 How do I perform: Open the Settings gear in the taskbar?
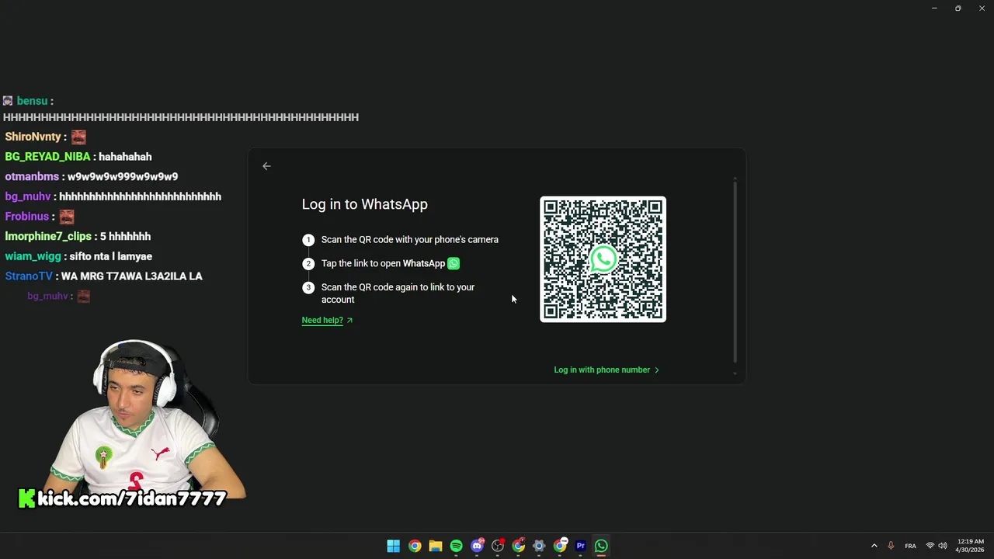click(539, 546)
